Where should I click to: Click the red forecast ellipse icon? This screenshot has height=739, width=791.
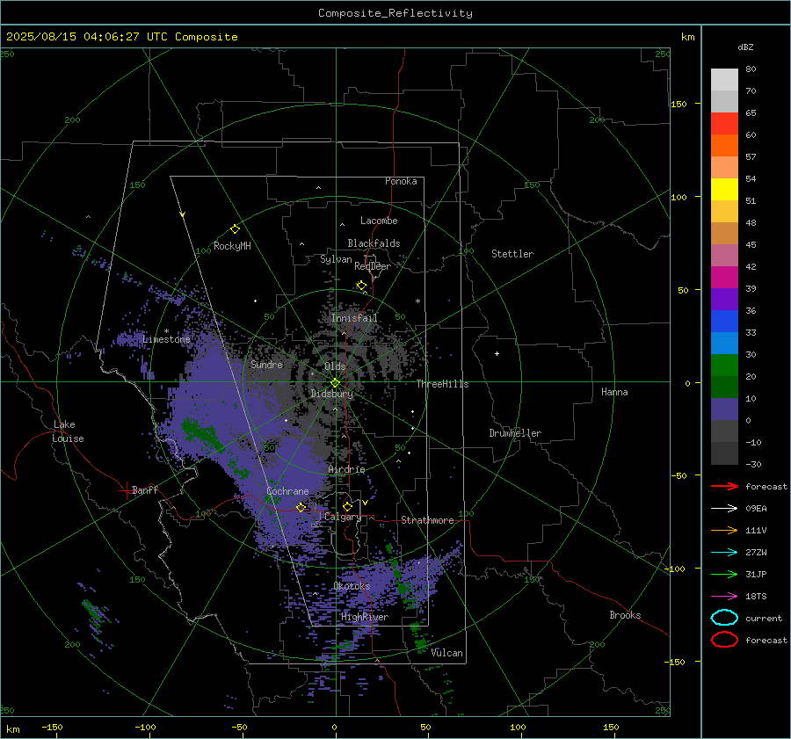[x=724, y=640]
